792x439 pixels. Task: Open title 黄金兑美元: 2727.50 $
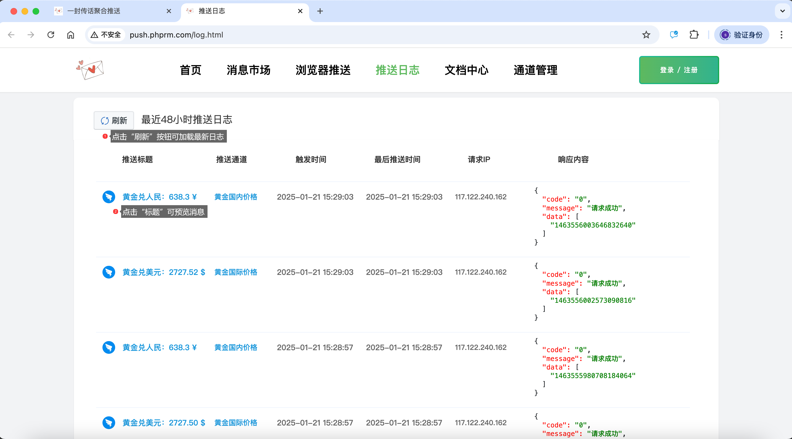tap(164, 423)
